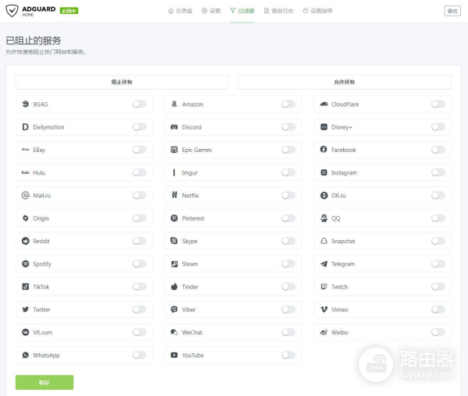Toggle blocking for 9GAG
The width and height of the screenshot is (468, 396).
pos(140,104)
